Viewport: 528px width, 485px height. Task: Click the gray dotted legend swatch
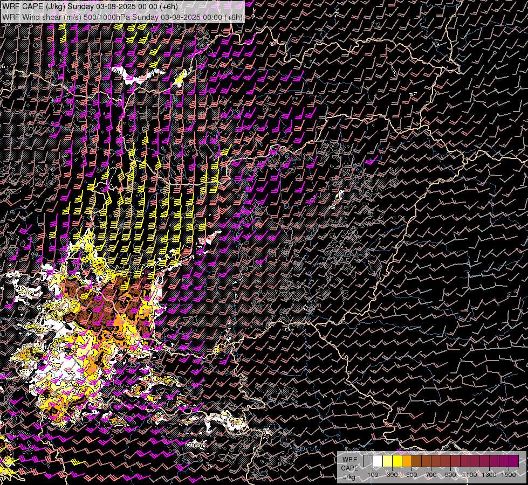click(x=368, y=461)
